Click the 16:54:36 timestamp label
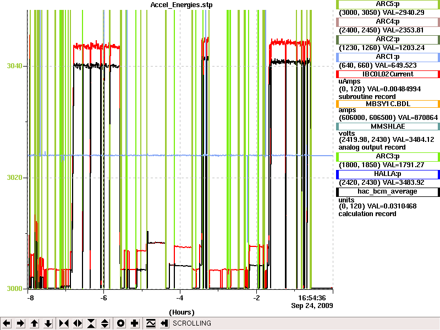This screenshot has height=330, width=440. [x=312, y=298]
